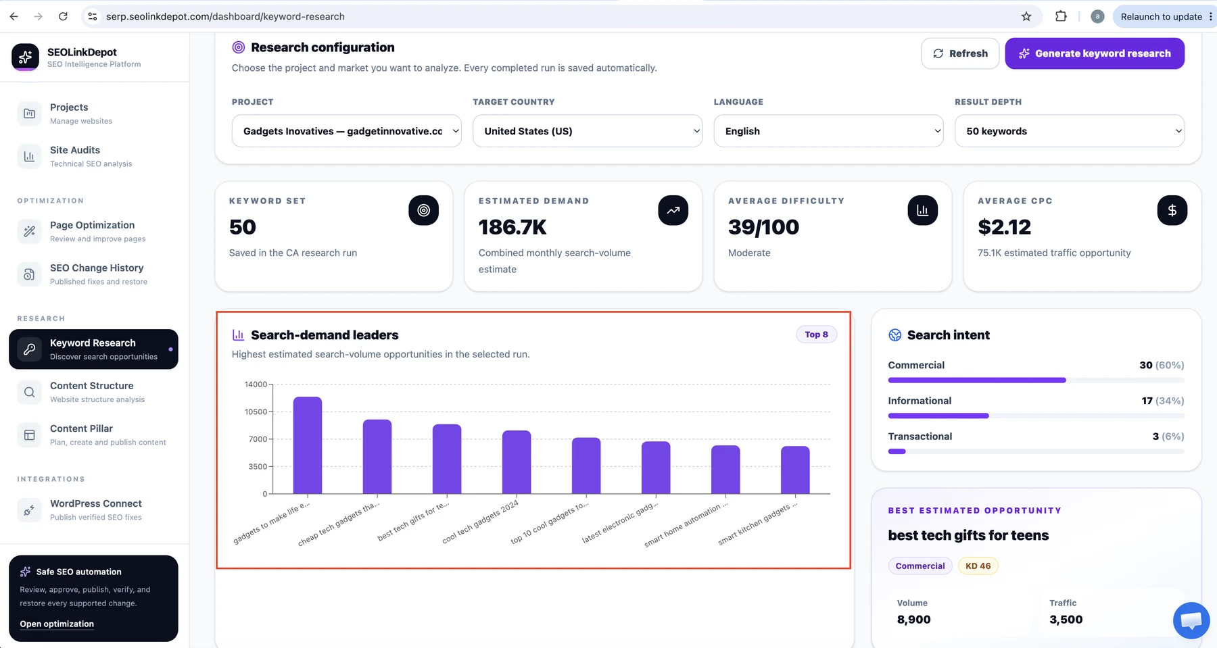Go to Projects in the sidebar
The height and width of the screenshot is (648, 1217).
point(94,114)
